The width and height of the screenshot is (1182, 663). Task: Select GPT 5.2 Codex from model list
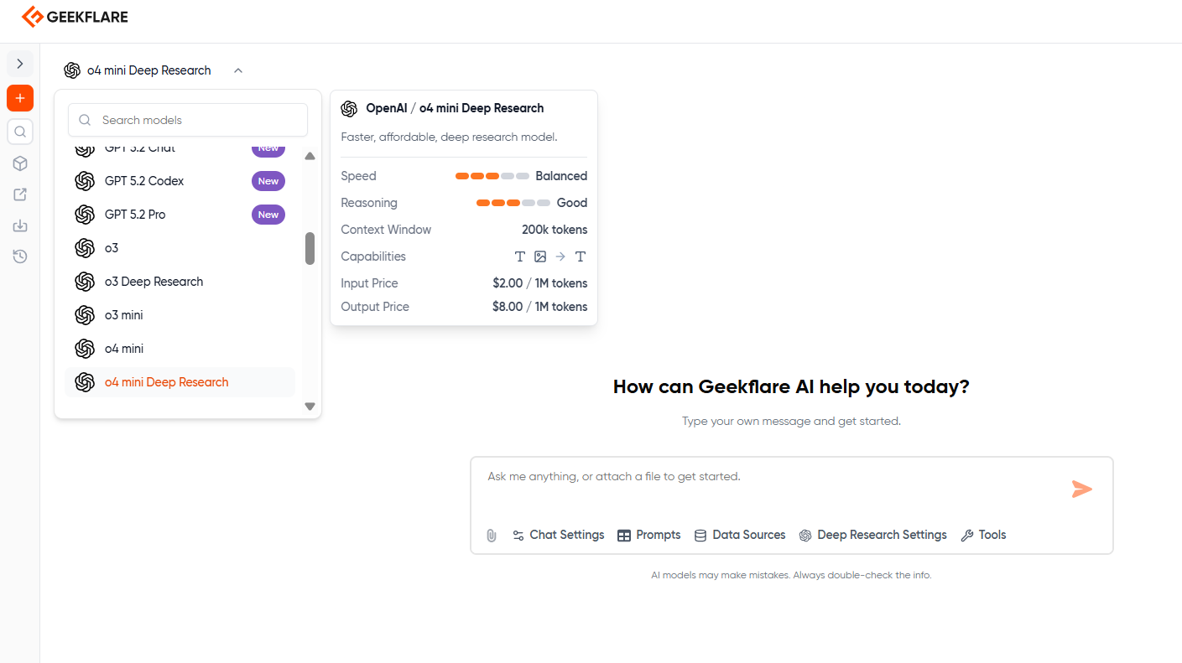point(144,181)
